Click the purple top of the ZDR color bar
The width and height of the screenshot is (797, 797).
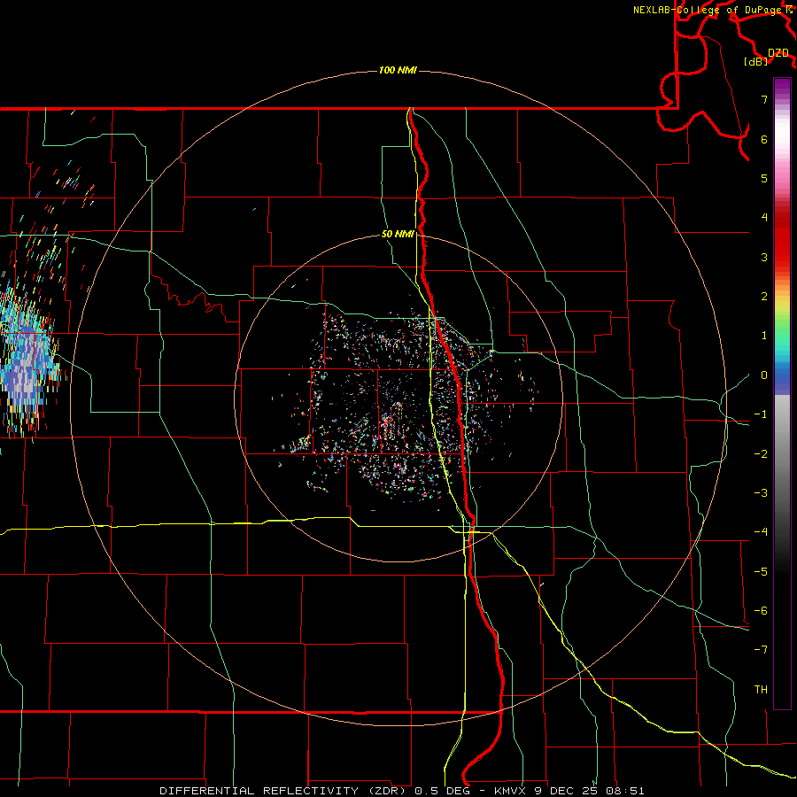click(x=782, y=88)
